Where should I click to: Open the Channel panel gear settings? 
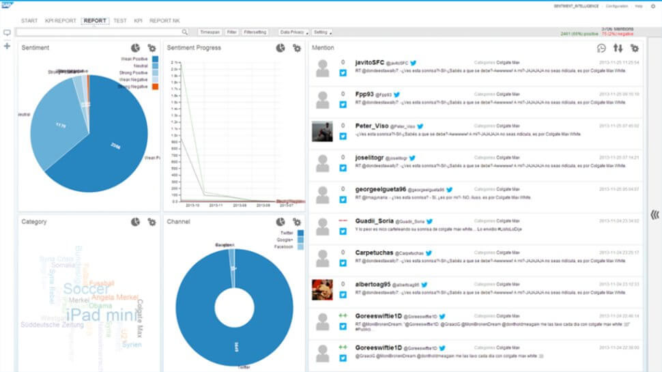coord(297,222)
